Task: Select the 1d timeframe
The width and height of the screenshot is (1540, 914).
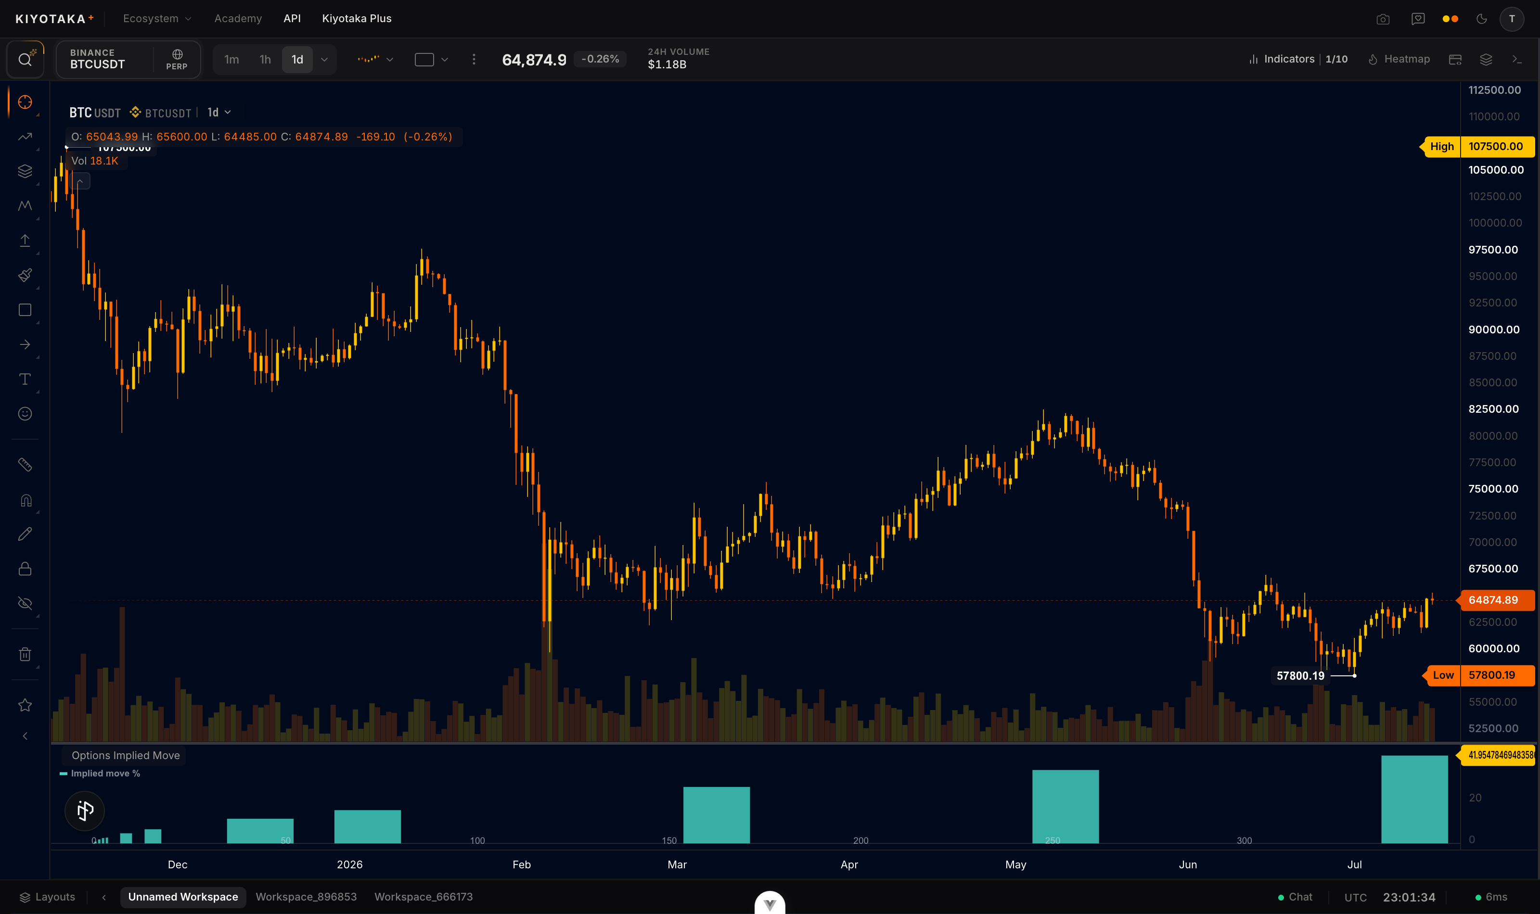Action: 297,59
